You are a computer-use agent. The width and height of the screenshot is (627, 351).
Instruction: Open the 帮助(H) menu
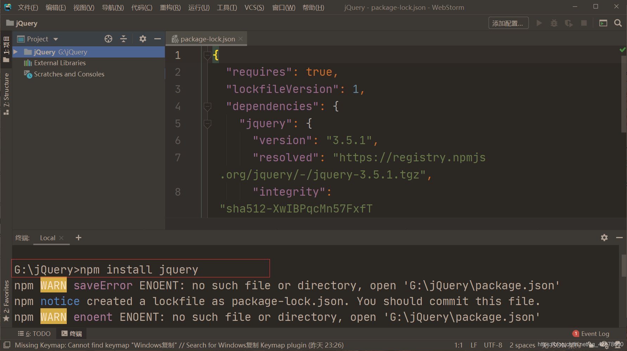tap(313, 7)
